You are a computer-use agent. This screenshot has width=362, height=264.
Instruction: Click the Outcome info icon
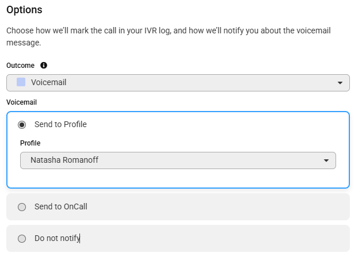44,66
